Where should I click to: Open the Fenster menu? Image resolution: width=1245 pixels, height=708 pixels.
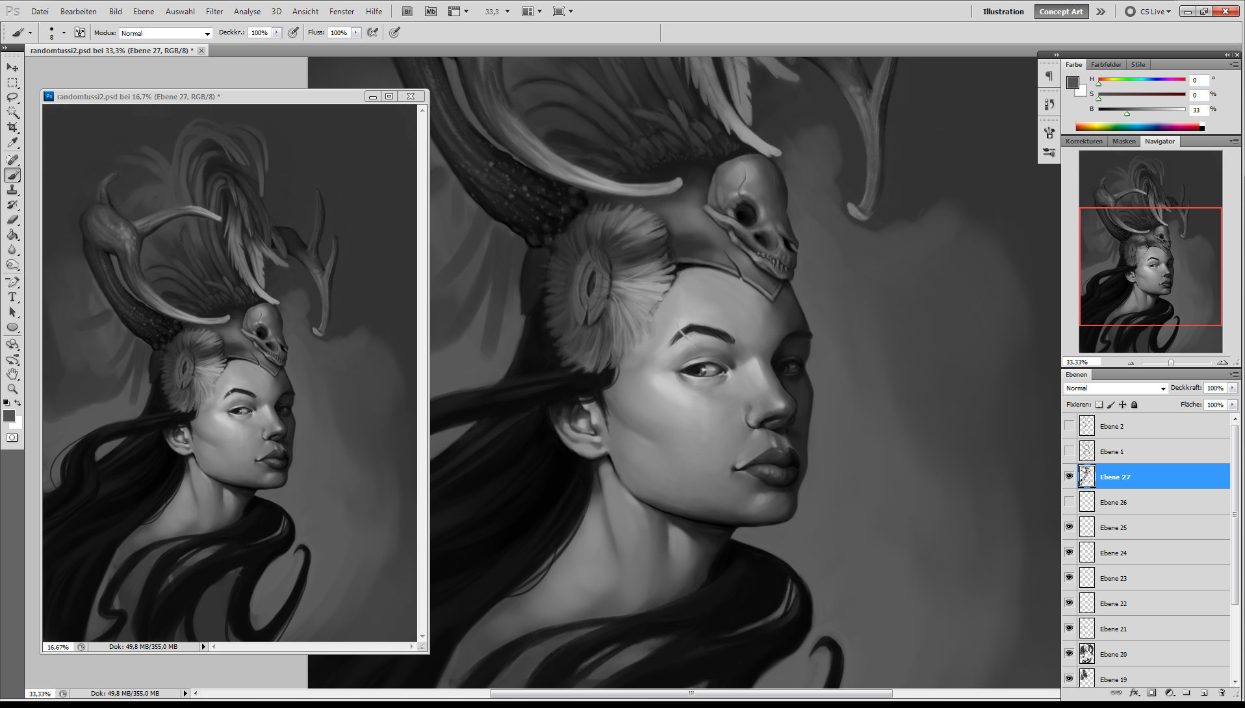click(x=342, y=11)
